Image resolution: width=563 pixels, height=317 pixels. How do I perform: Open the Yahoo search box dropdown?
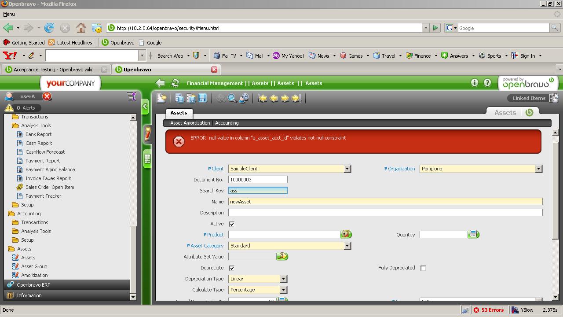coord(142,56)
